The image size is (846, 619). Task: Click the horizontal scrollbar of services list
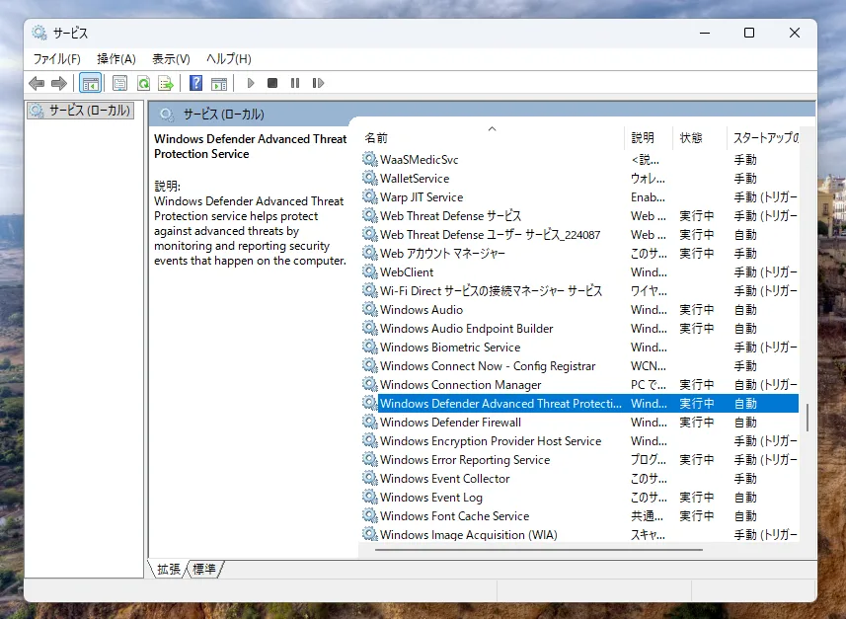tap(539, 550)
